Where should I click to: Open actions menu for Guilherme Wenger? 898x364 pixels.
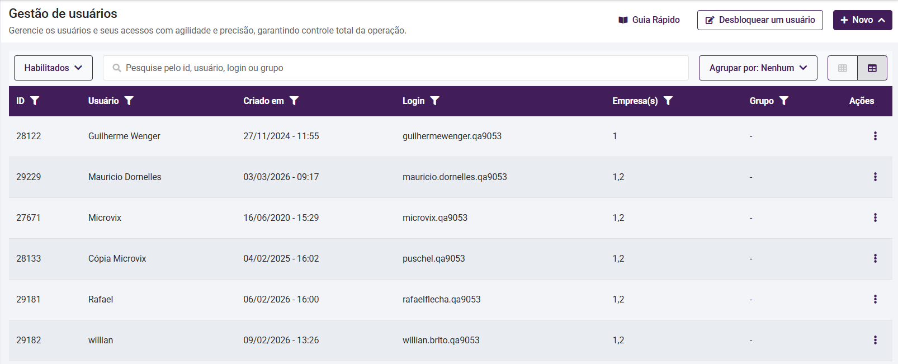(875, 136)
